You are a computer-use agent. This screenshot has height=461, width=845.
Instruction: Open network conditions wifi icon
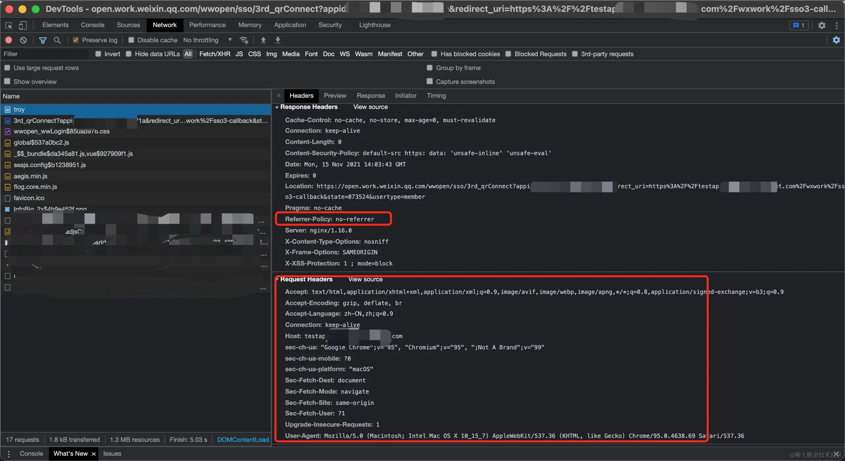point(244,40)
